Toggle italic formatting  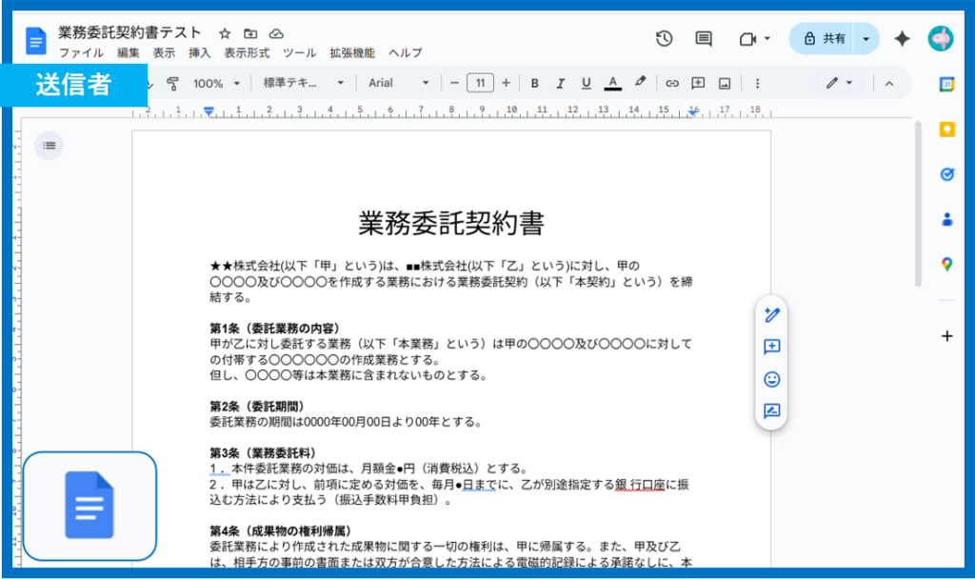560,83
